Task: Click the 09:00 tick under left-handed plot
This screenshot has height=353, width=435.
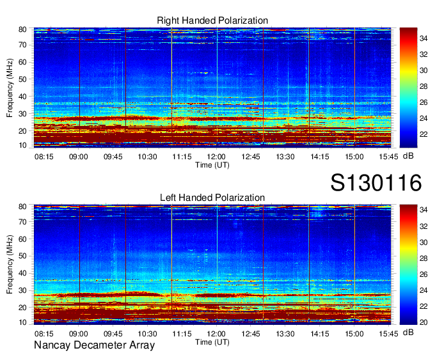Action: click(79, 334)
